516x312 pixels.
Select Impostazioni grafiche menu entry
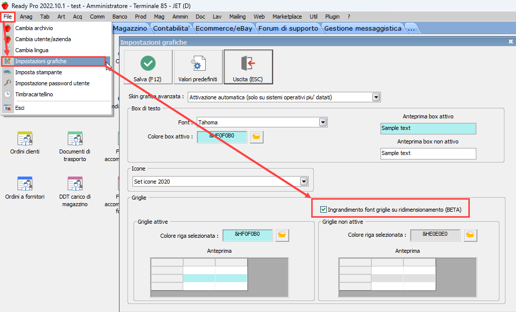click(x=57, y=61)
